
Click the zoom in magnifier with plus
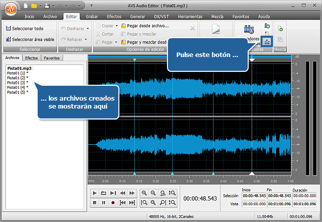pos(144,193)
